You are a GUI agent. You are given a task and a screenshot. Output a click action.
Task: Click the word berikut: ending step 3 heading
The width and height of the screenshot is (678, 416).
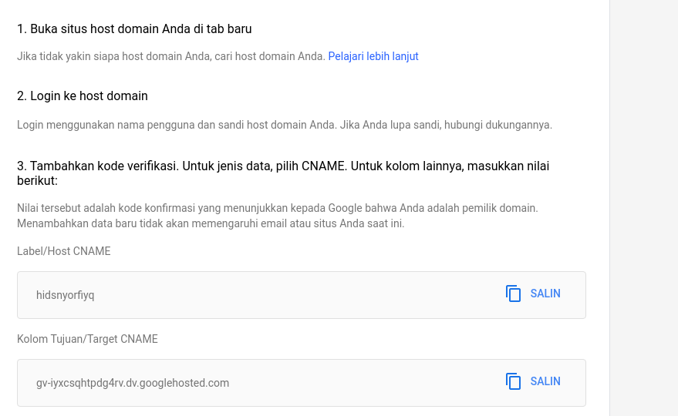point(37,181)
